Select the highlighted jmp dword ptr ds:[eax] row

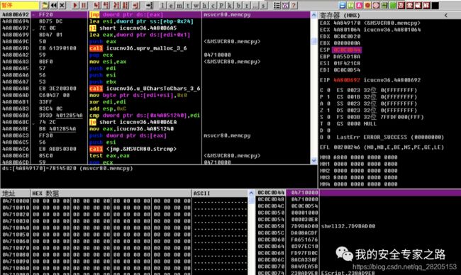(x=155, y=15)
